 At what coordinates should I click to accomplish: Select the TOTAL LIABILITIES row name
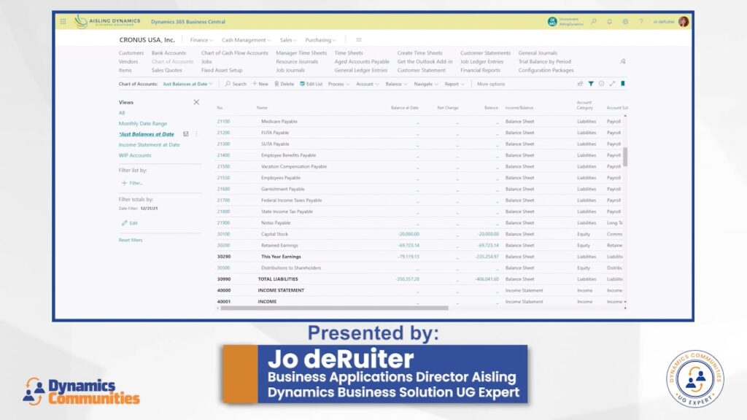(x=278, y=279)
